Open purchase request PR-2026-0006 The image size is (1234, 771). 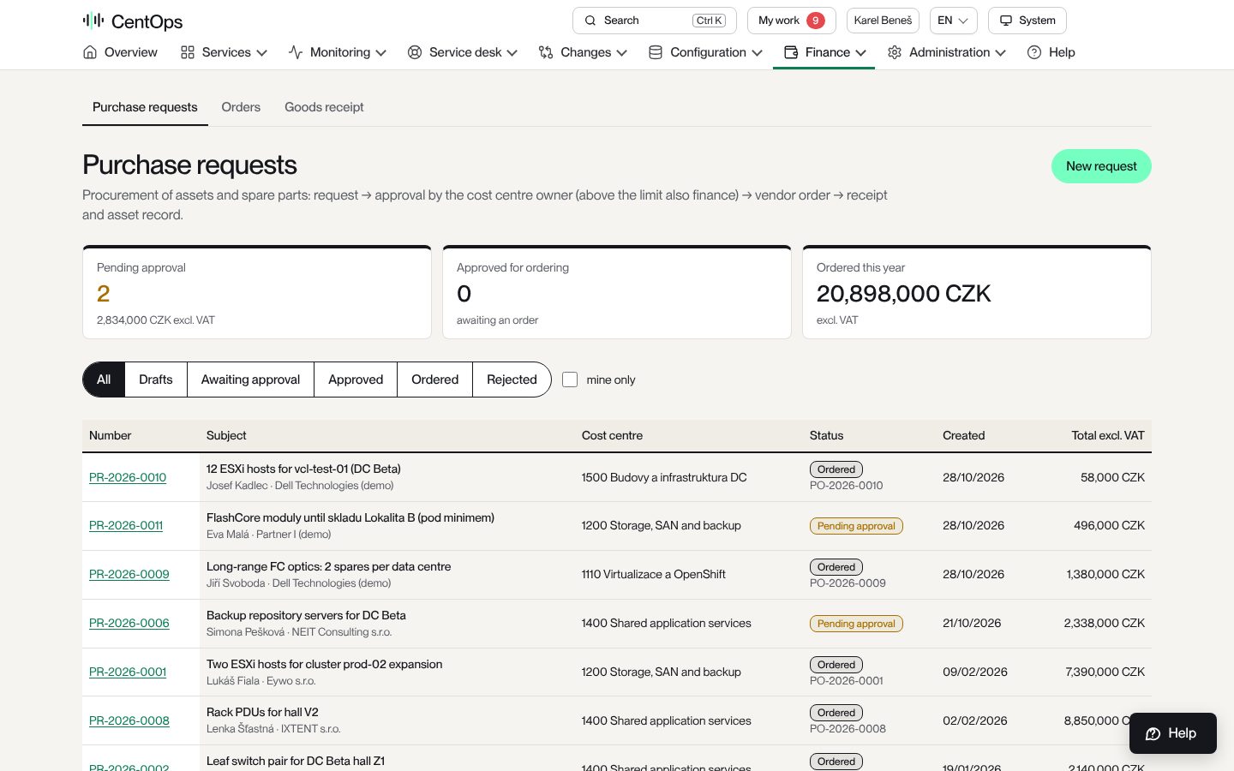(x=129, y=623)
